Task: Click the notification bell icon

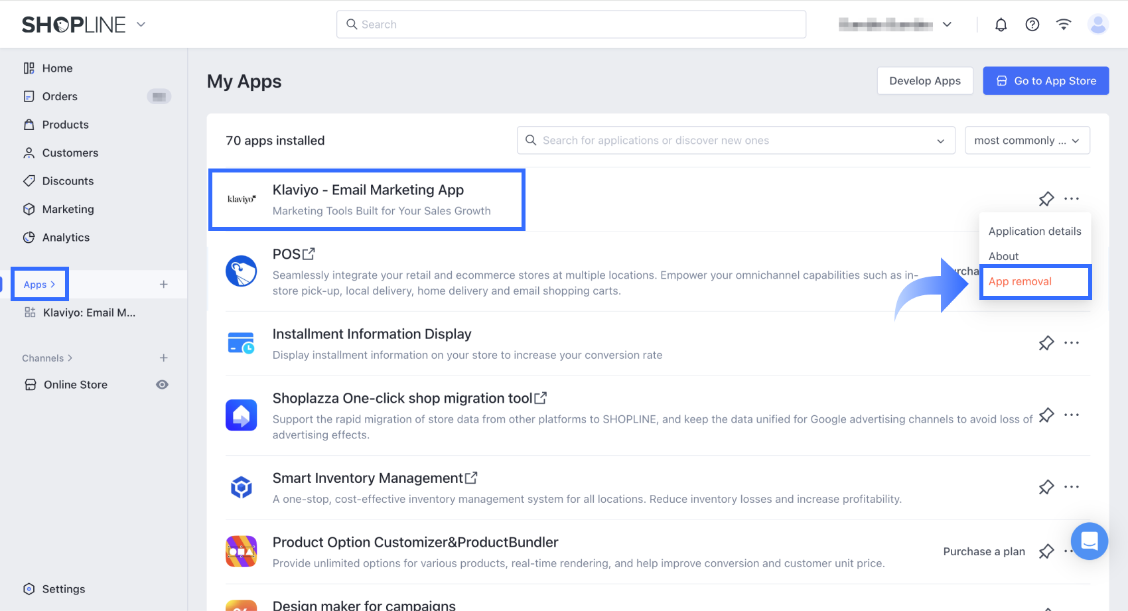Action: click(x=1001, y=25)
